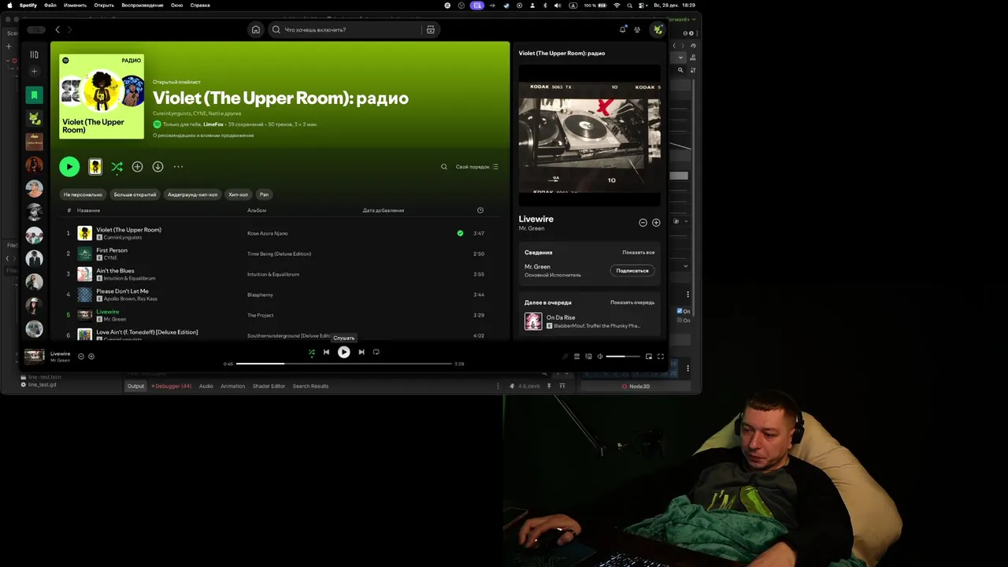Image resolution: width=1008 pixels, height=567 pixels.
Task: Sort by duration clock column icon
Action: click(480, 210)
